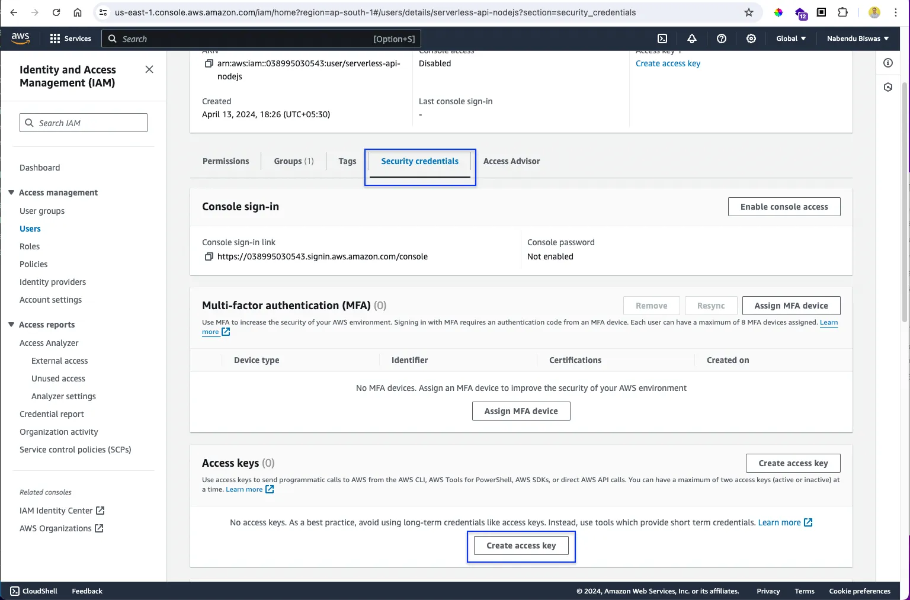Open Account settings in the sidebar

[51, 300]
